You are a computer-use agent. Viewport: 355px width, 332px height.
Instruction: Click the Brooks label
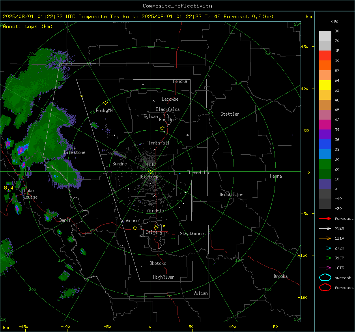pos(280,276)
